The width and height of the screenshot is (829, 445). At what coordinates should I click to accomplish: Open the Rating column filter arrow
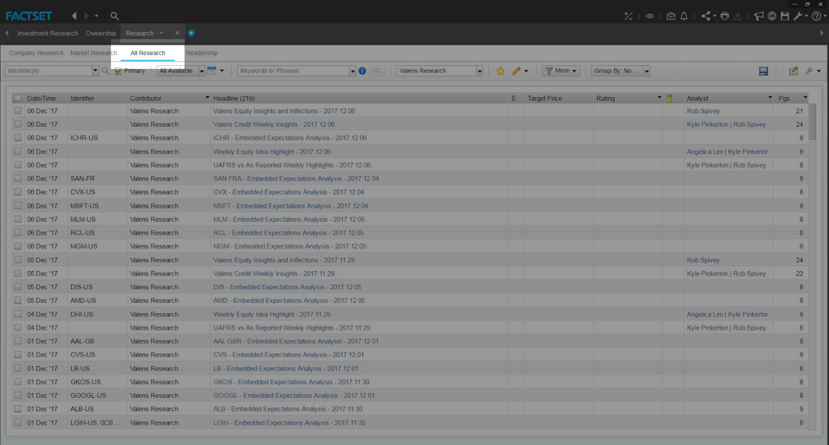tap(659, 98)
